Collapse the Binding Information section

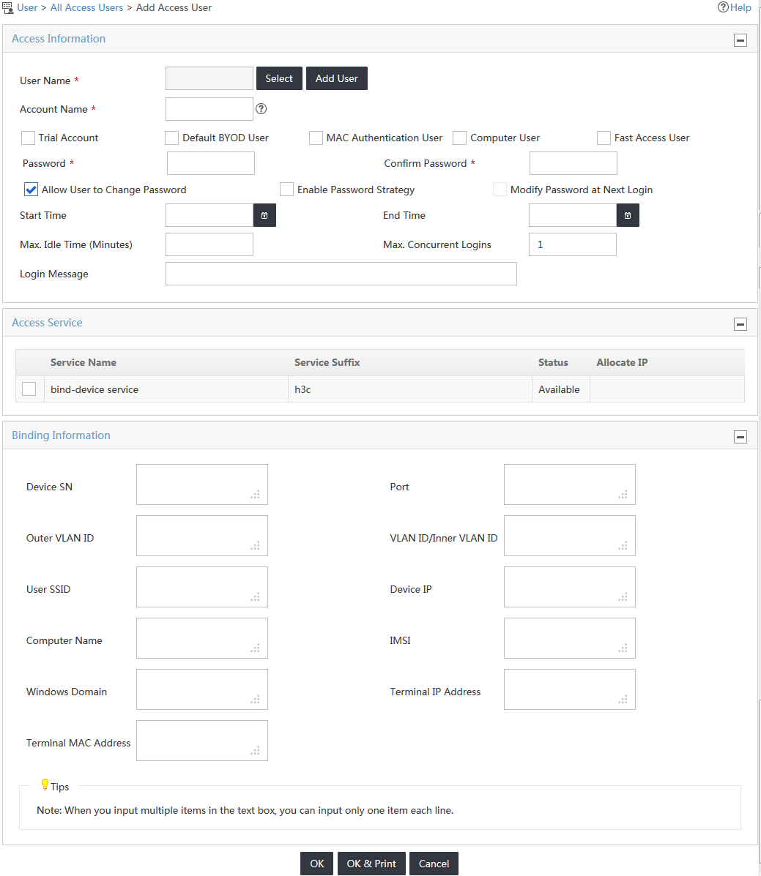[740, 437]
